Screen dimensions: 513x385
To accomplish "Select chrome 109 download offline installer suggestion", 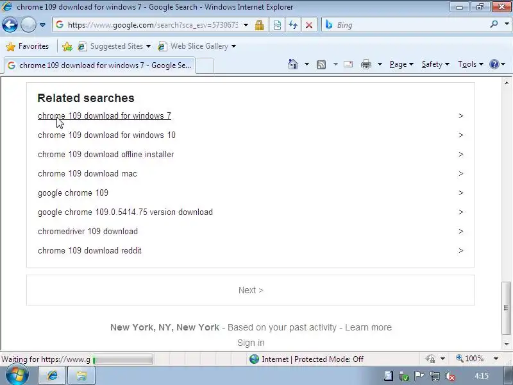I will [106, 155].
